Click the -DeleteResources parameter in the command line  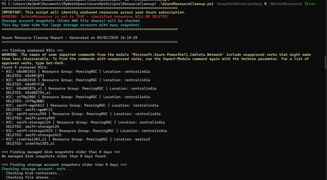click(285, 4)
